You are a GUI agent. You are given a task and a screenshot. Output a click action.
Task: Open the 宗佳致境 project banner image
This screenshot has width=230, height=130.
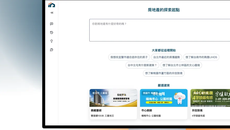pos(210,98)
